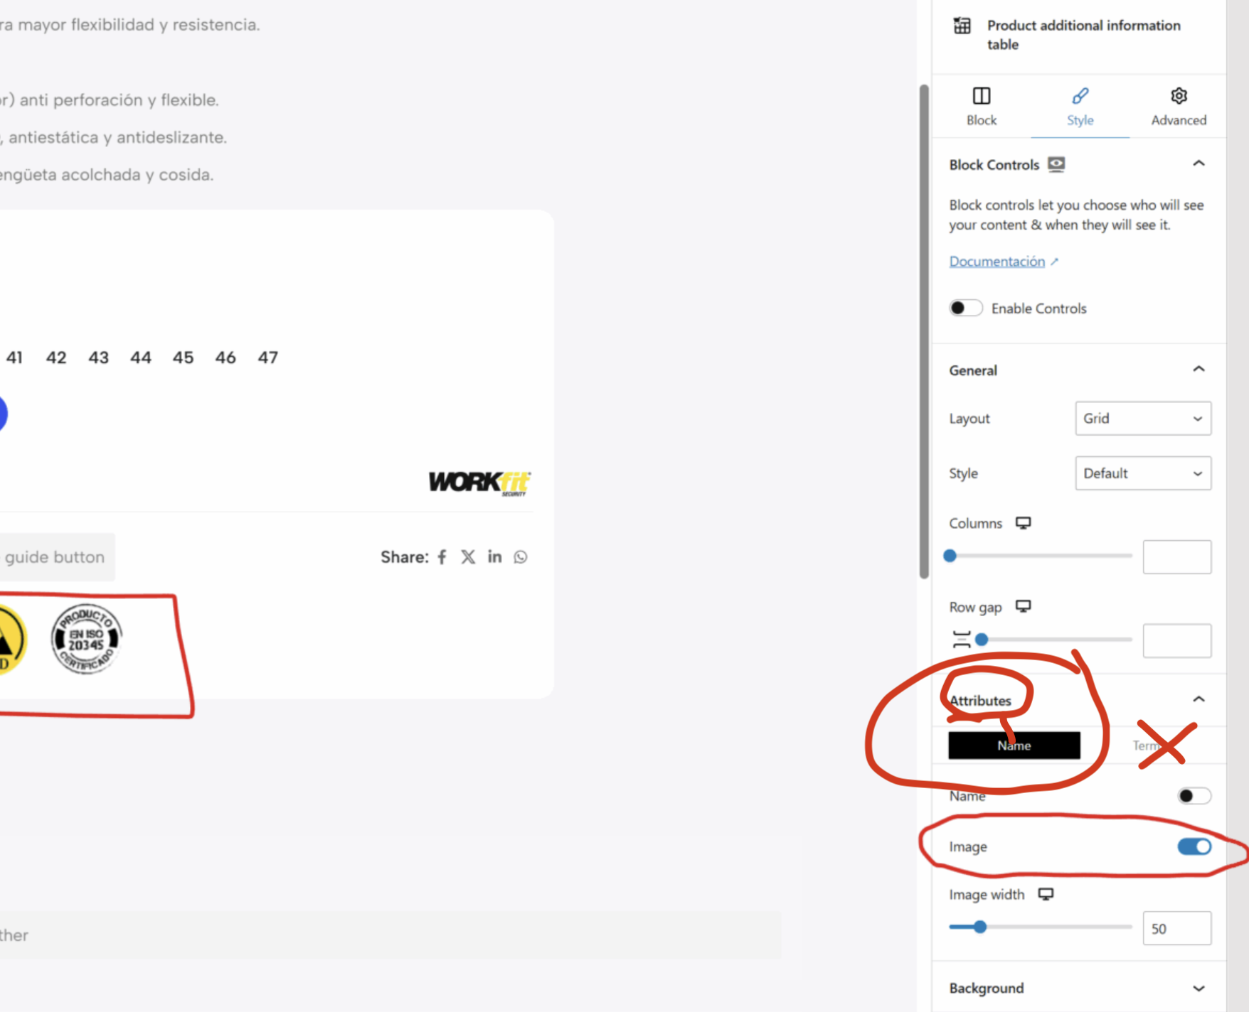Click the Image width input field showing 50

pos(1176,928)
